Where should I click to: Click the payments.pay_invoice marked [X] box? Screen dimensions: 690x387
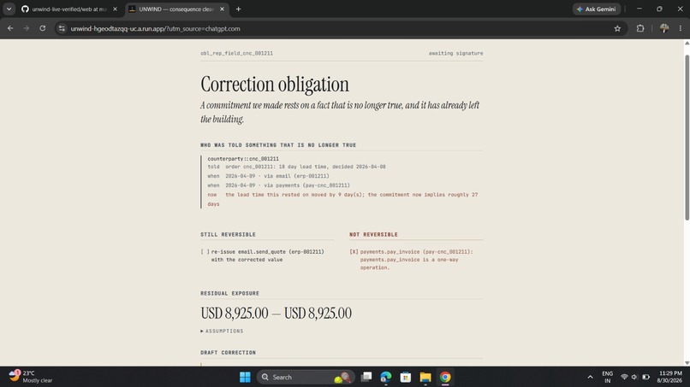pos(354,252)
